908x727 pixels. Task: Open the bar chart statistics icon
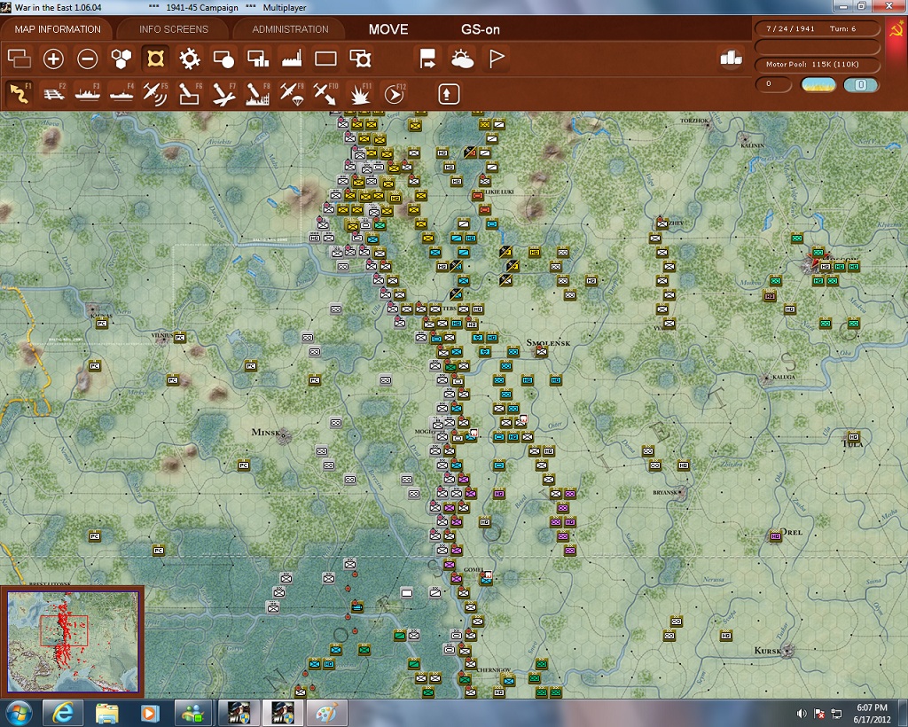pos(731,58)
